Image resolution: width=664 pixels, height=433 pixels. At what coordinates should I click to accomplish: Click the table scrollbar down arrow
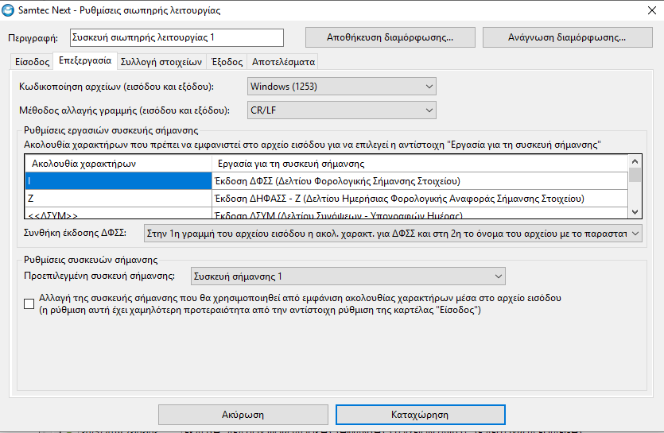pos(635,212)
